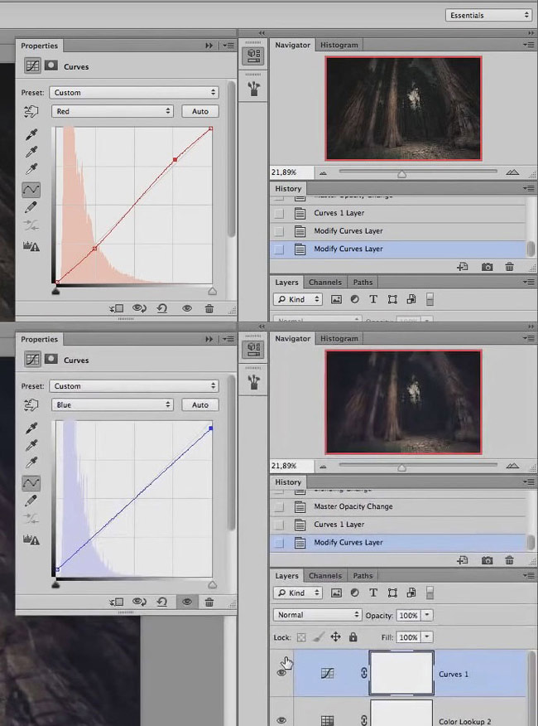Switch to Histogram tab above Red curves Navigator
Image resolution: width=538 pixels, height=726 pixels.
pyautogui.click(x=339, y=45)
